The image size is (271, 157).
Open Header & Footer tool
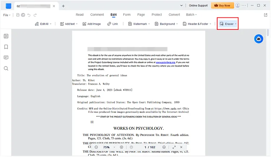195,24
